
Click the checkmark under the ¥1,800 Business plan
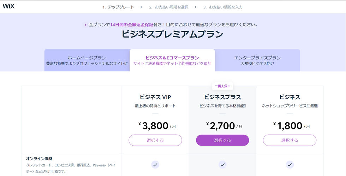(x=290, y=164)
